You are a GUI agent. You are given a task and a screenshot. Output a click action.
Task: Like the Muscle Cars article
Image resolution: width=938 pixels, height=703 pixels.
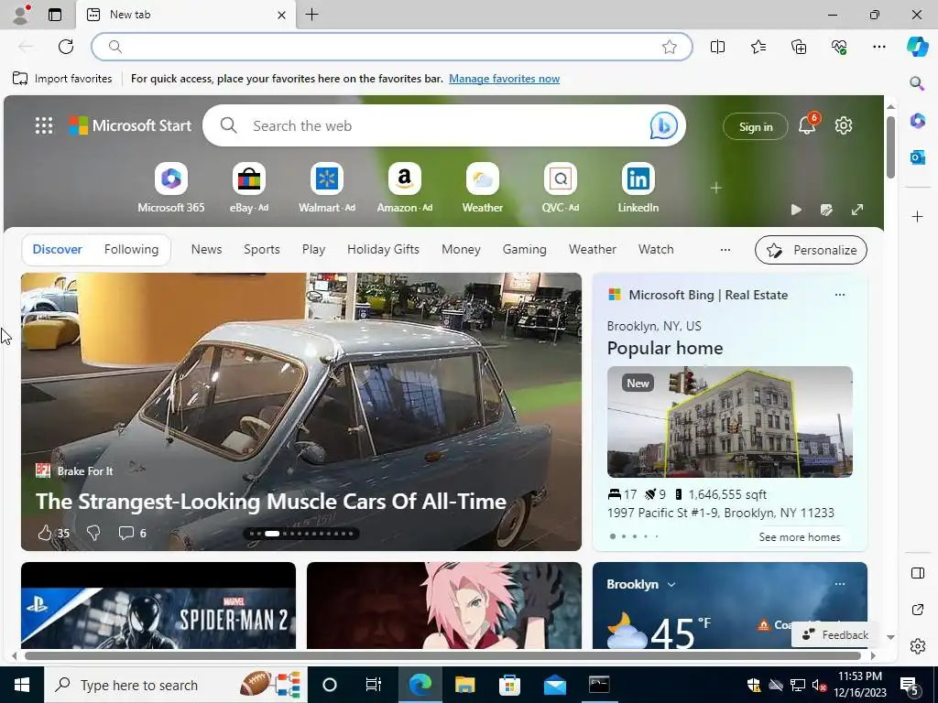click(x=45, y=533)
